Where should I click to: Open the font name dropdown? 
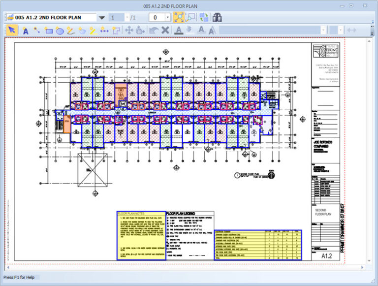pyautogui.click(x=323, y=31)
